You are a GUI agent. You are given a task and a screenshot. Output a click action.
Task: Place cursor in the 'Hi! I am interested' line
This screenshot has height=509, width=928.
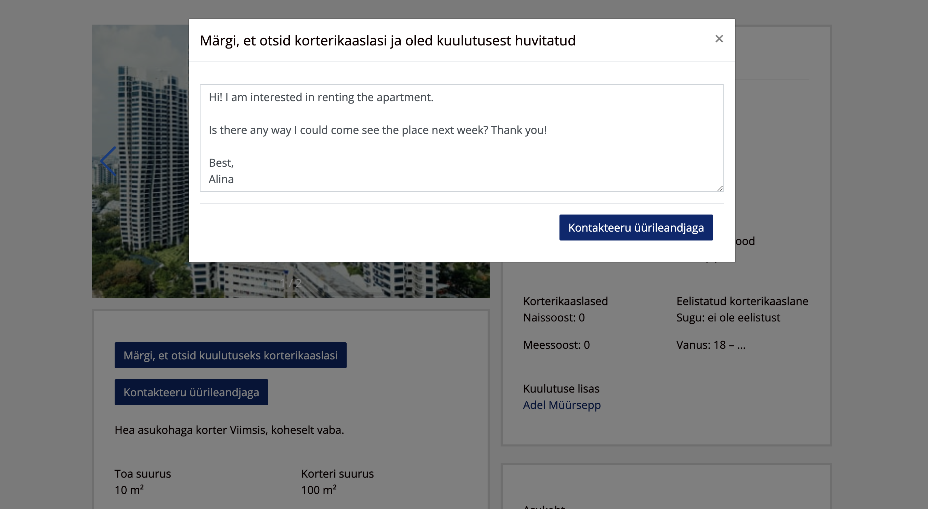[x=321, y=97]
